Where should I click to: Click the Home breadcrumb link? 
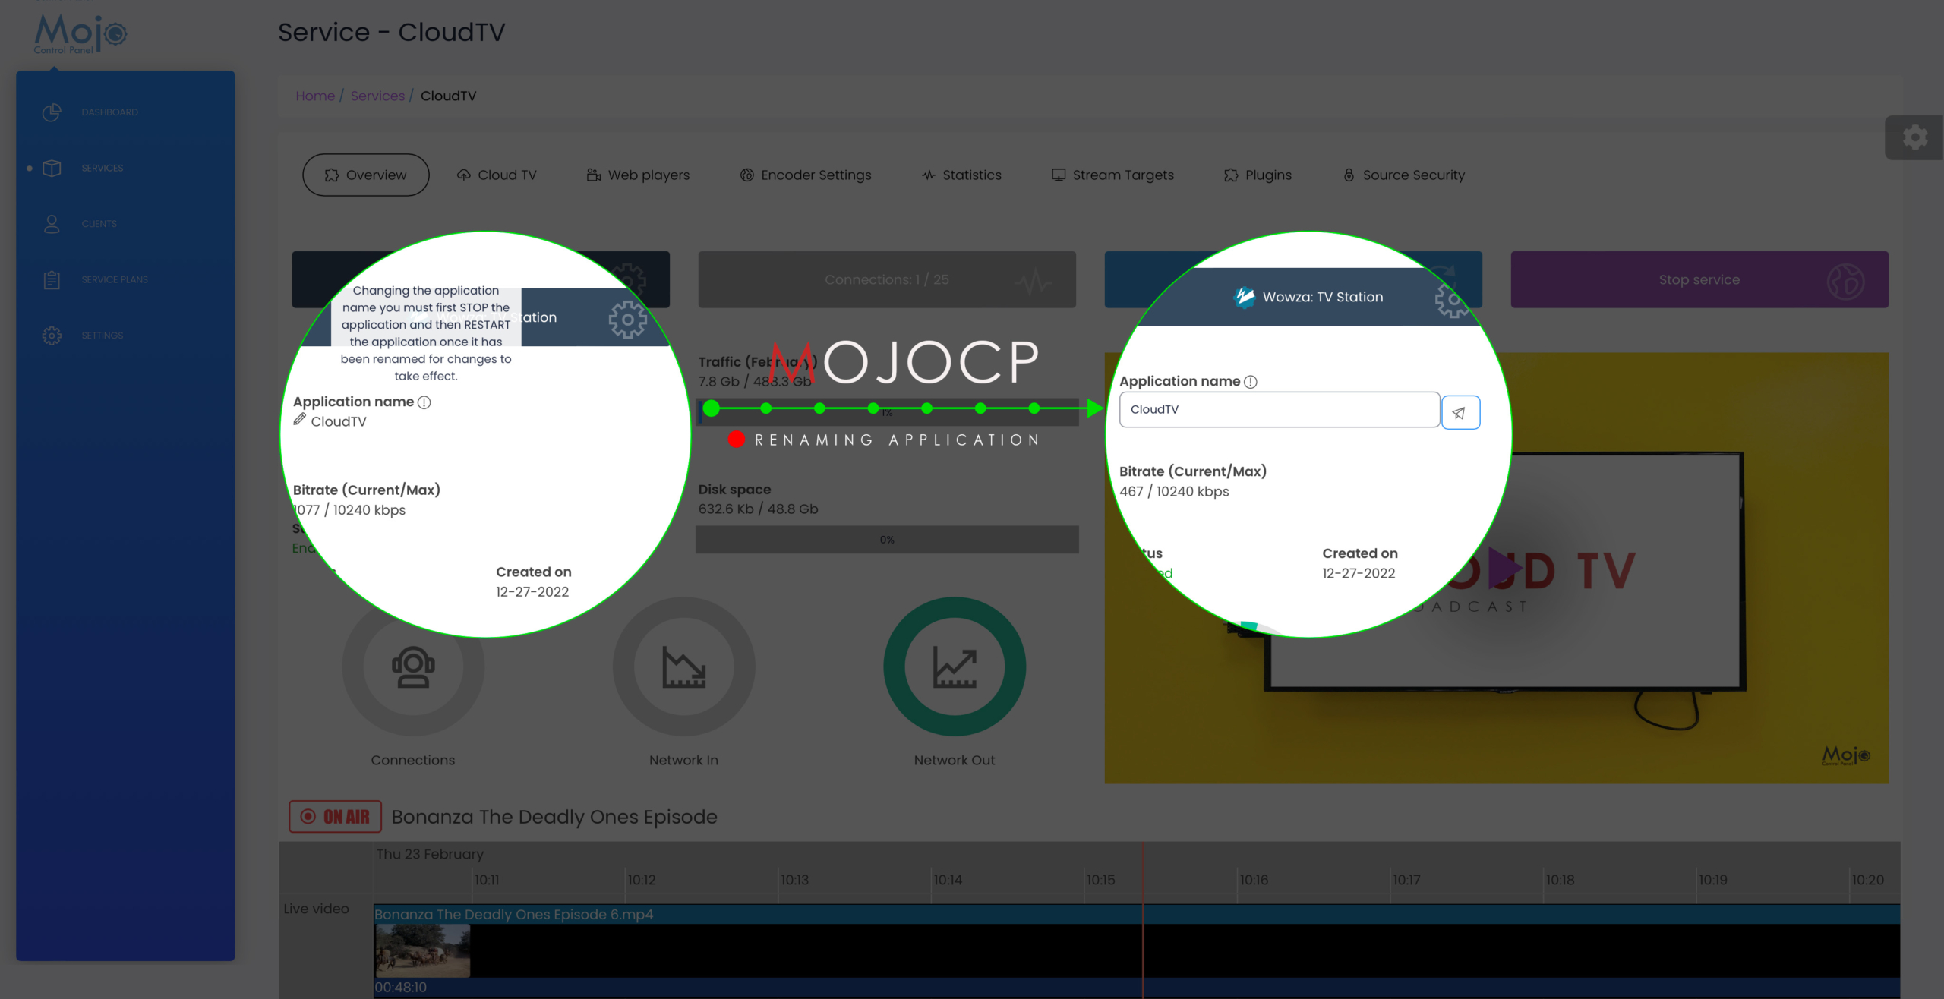[315, 96]
